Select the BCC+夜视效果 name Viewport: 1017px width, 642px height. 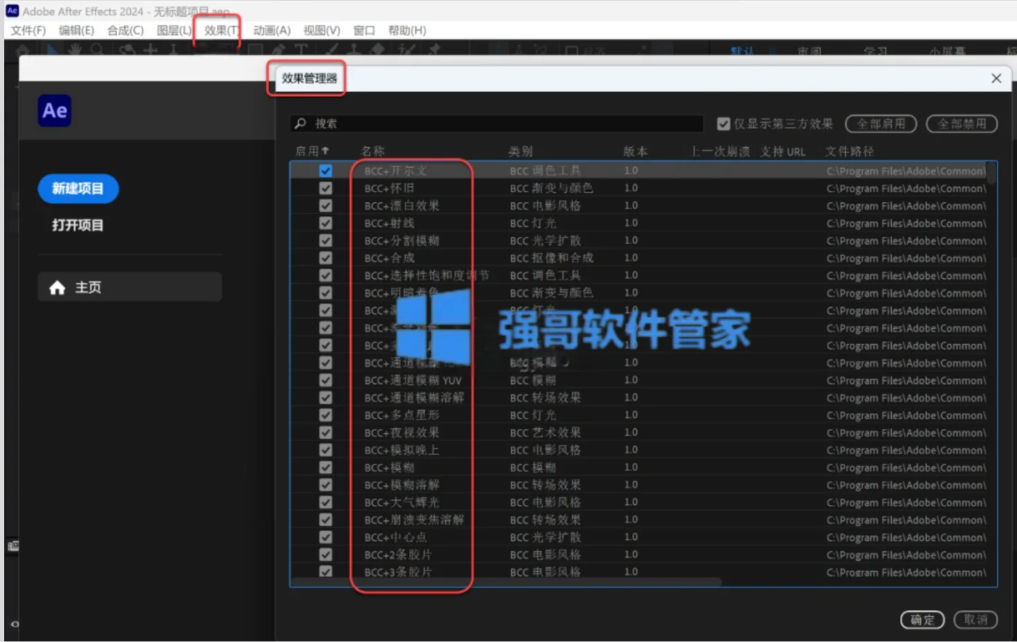point(402,433)
